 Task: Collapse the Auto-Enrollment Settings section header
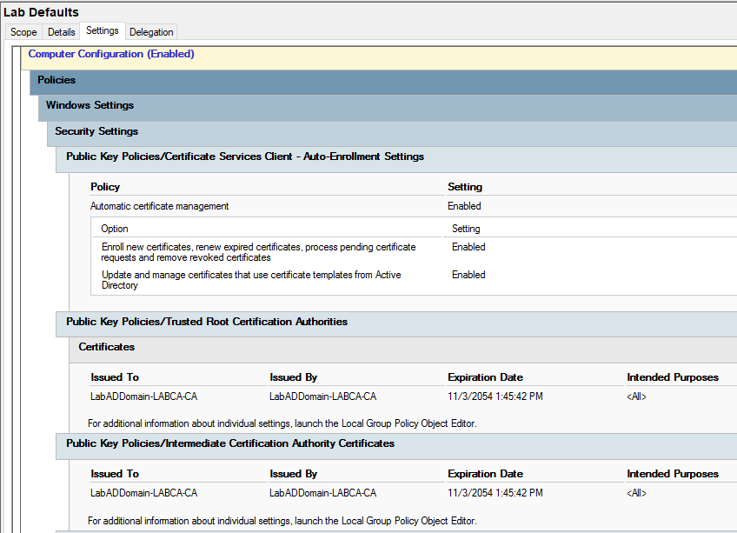[x=245, y=157]
